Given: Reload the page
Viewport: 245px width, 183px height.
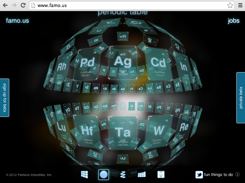Looking at the screenshot, I should (x=23, y=5).
